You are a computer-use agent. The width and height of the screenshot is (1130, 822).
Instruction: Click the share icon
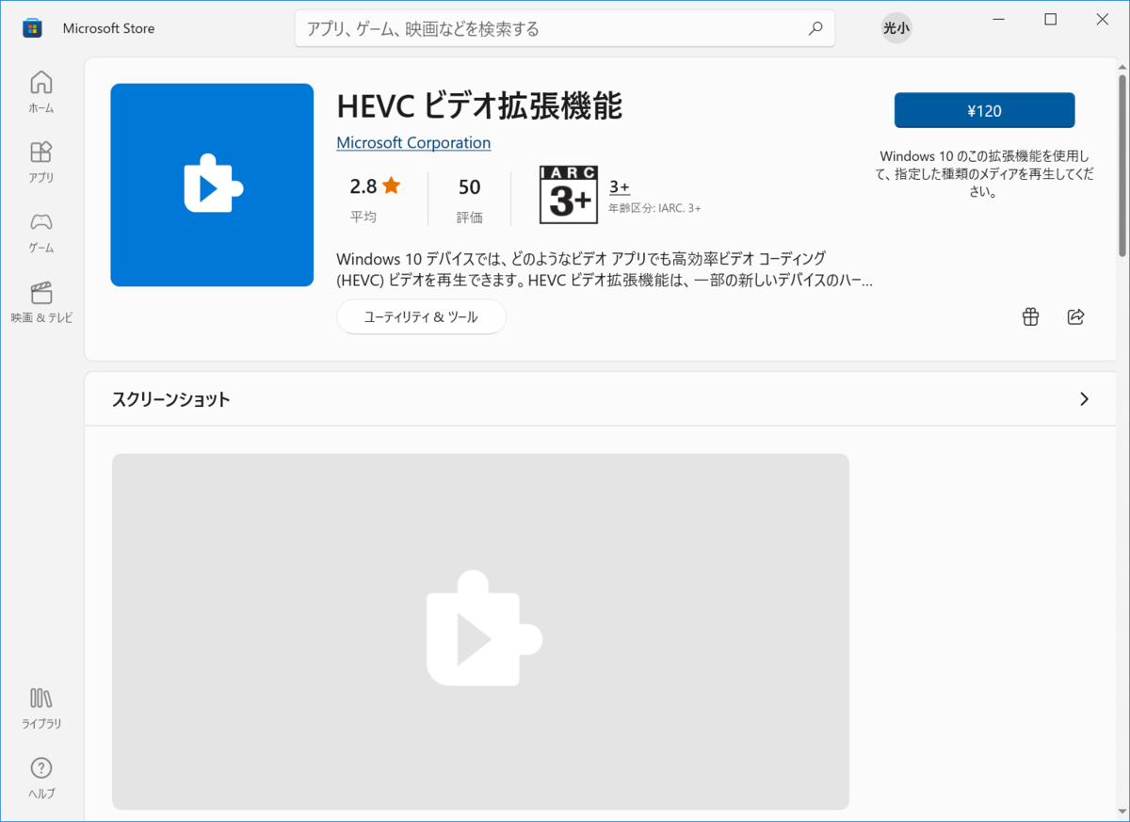[x=1075, y=317]
